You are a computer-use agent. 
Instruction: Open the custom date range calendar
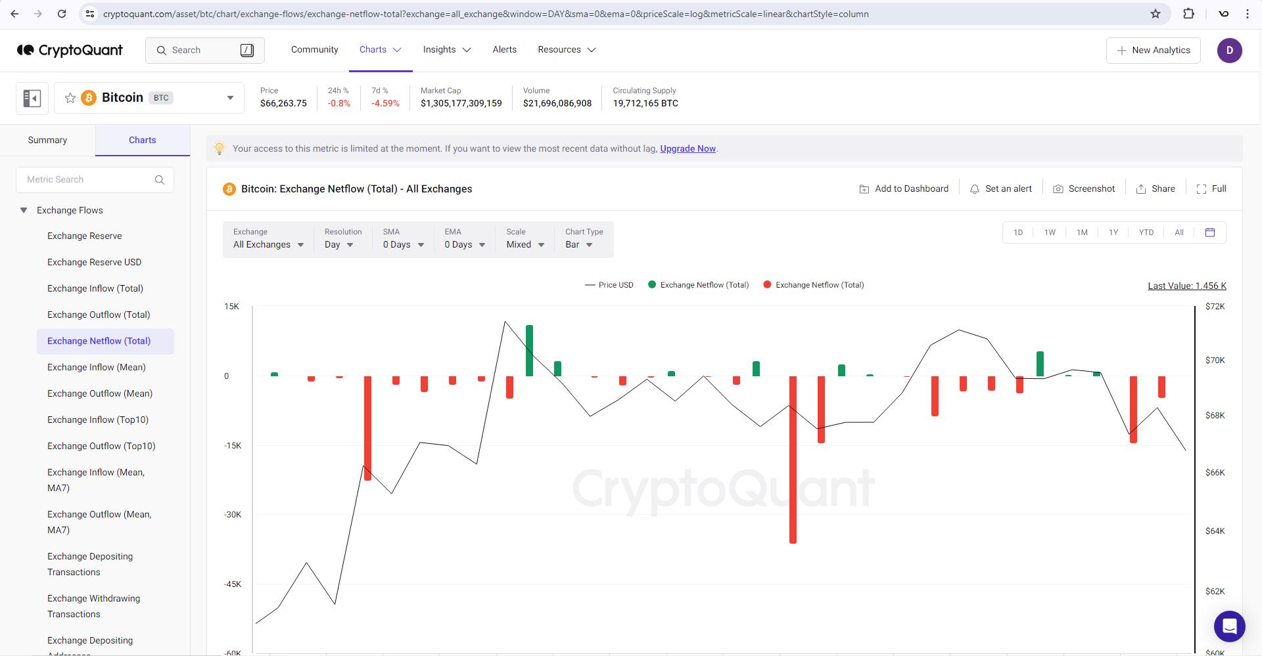click(1210, 232)
